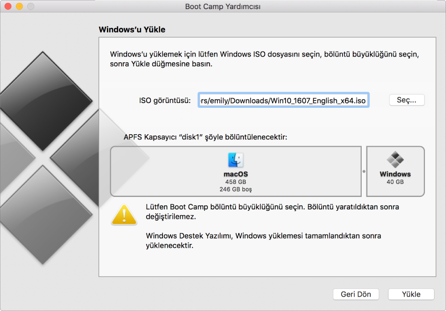Go back with the Geri Dön button
Image resolution: width=446 pixels, height=311 pixels.
356,294
